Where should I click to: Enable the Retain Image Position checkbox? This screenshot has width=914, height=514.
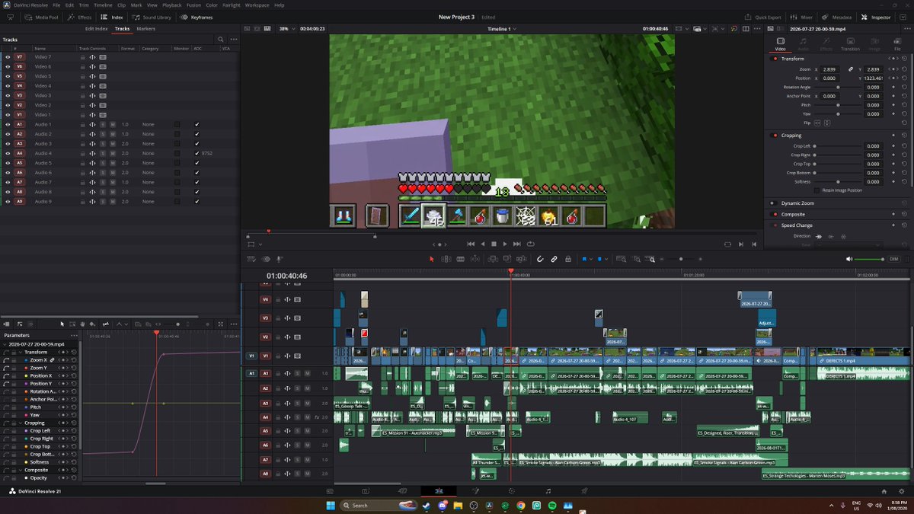(817, 190)
